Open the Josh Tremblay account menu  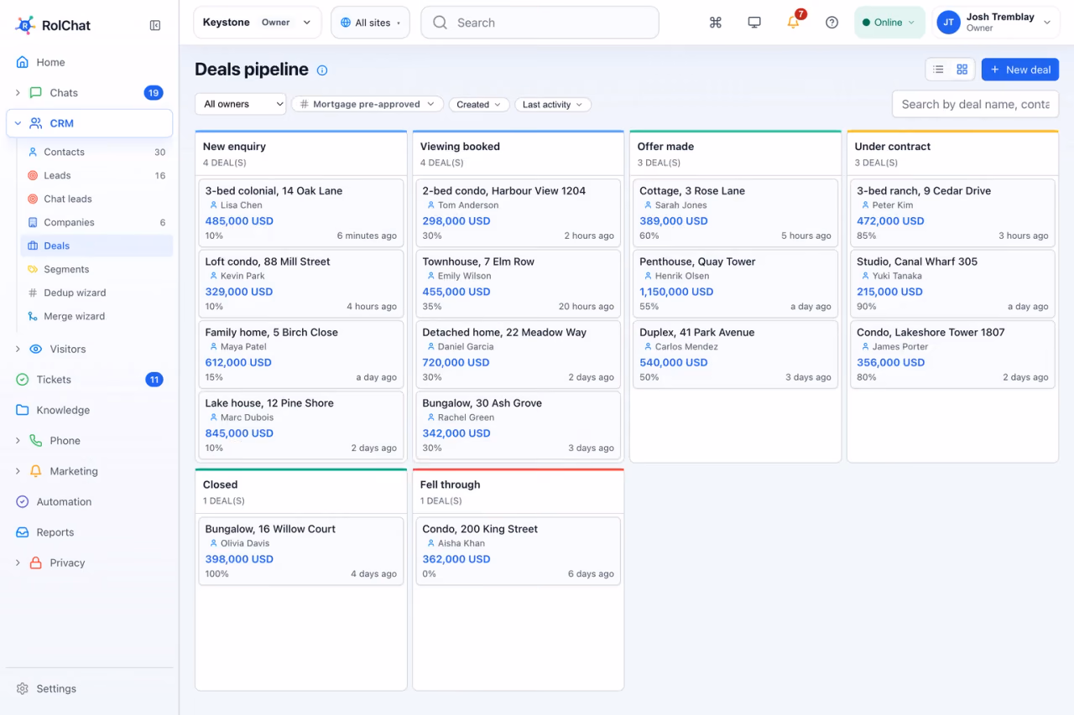click(995, 23)
